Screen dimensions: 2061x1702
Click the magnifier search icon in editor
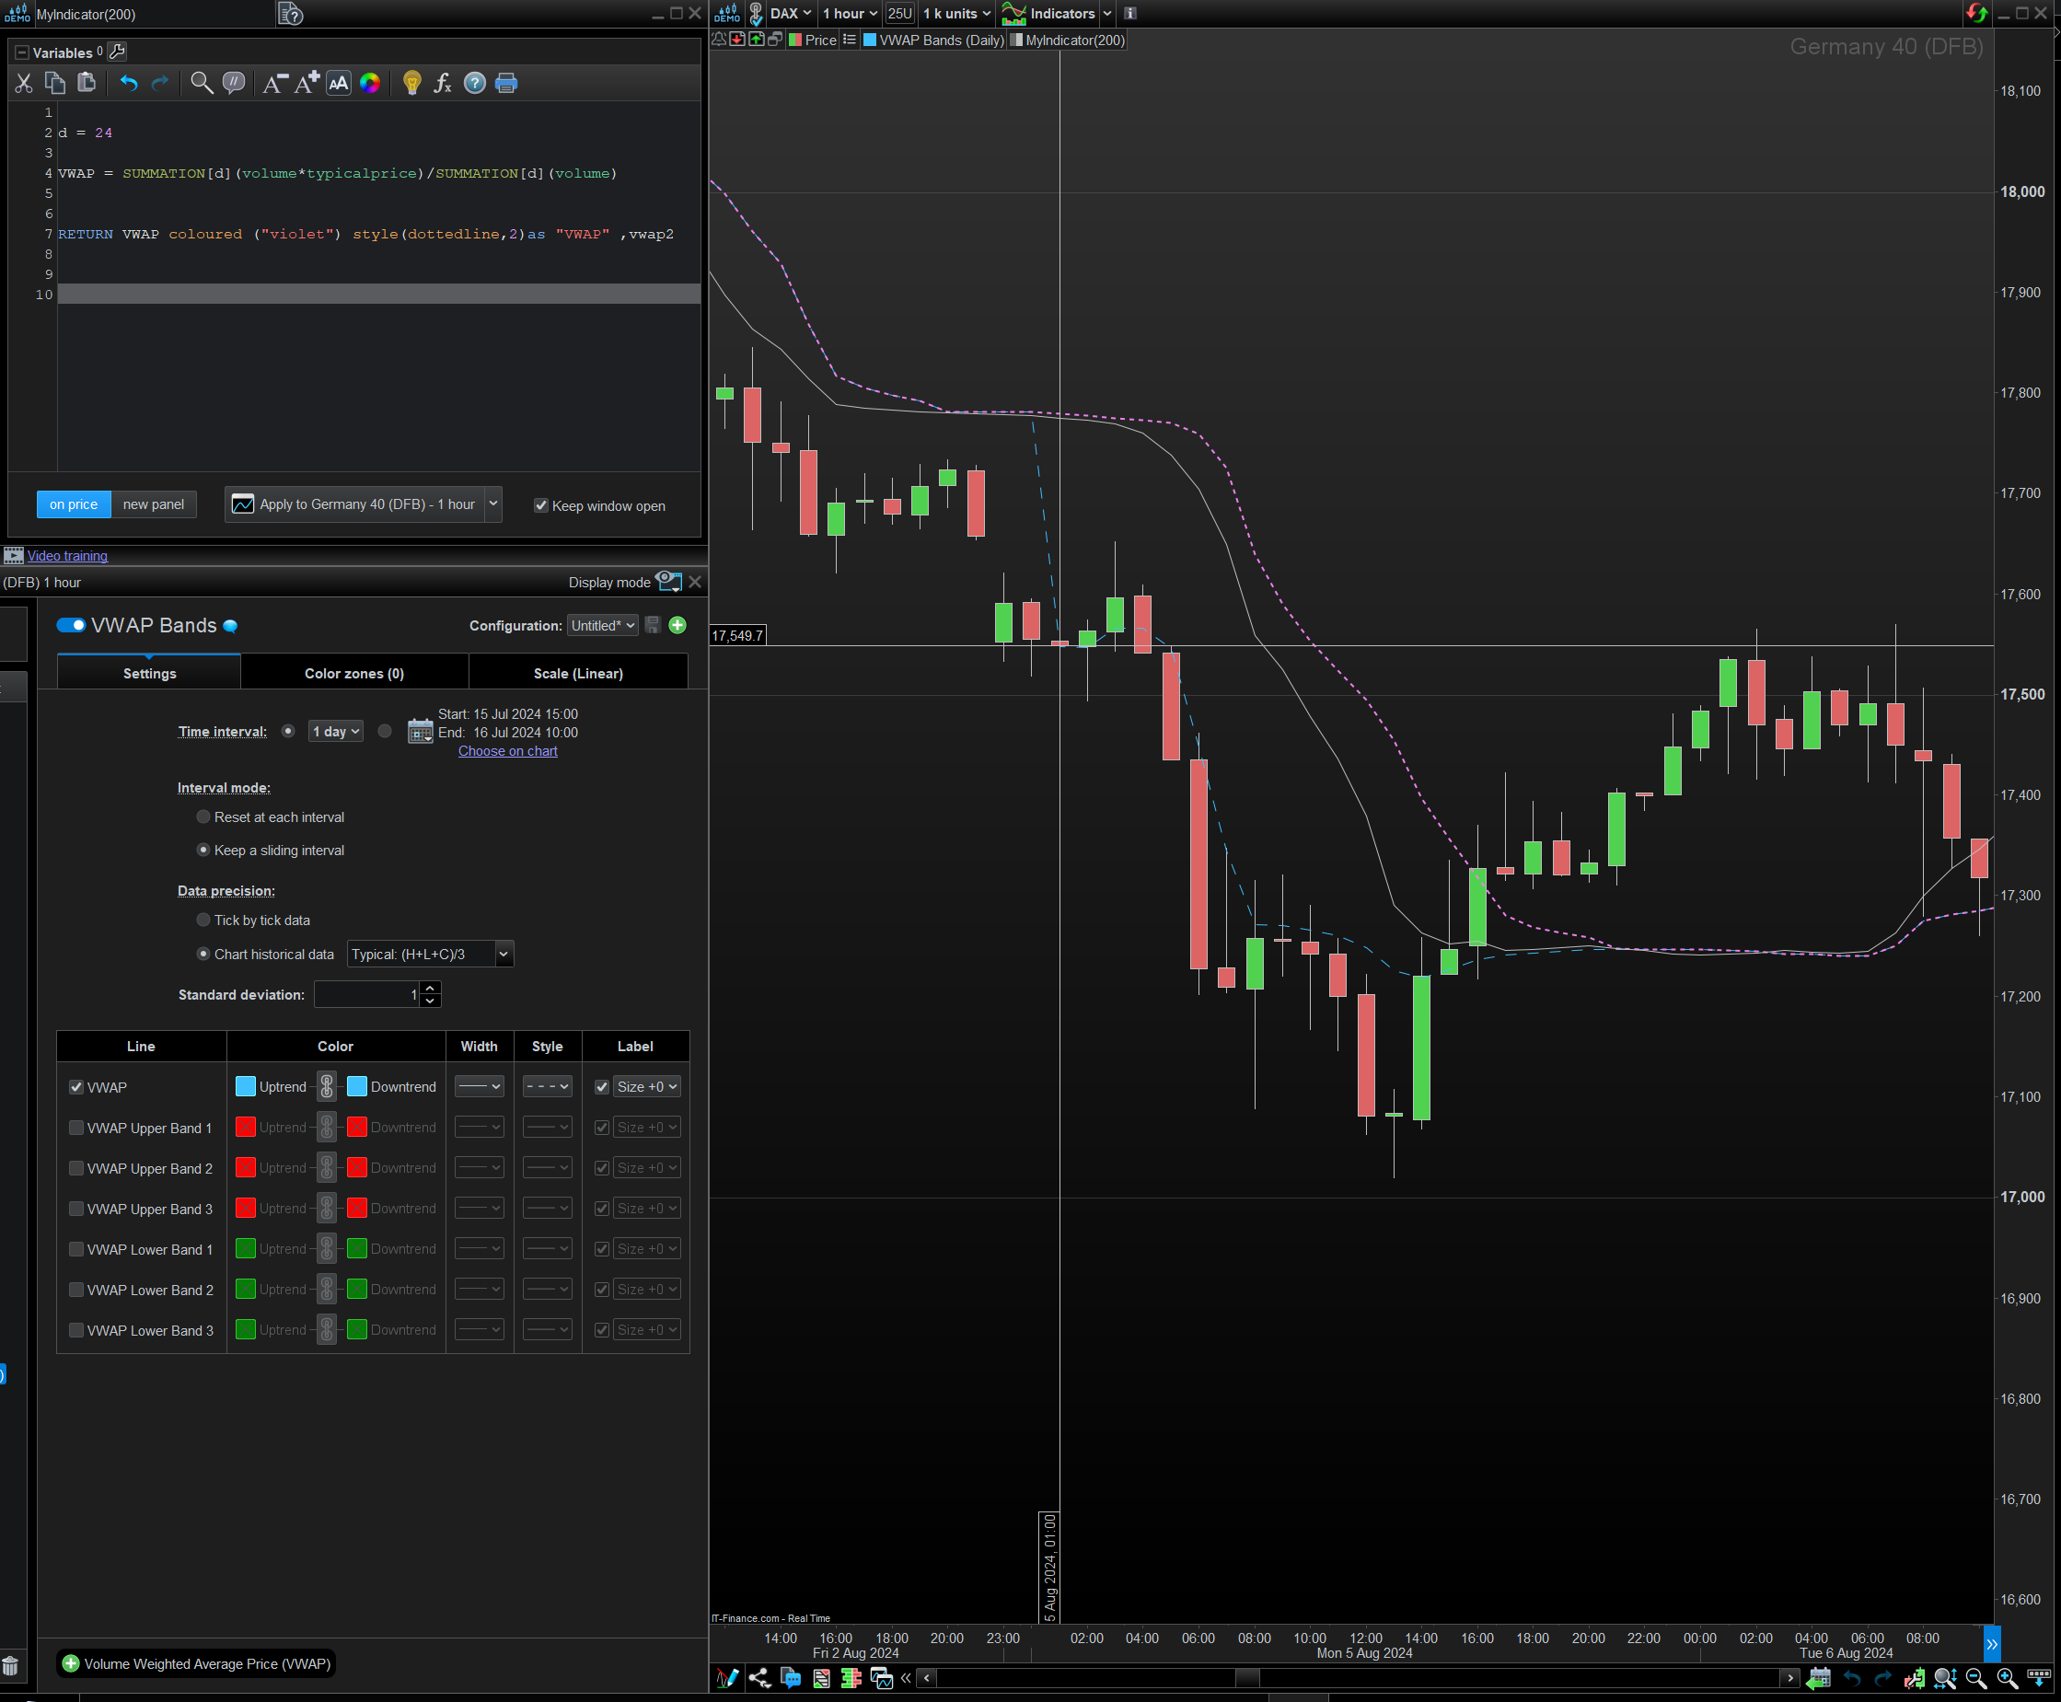[201, 84]
